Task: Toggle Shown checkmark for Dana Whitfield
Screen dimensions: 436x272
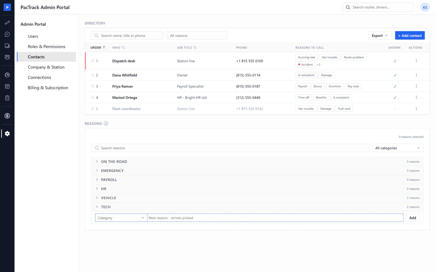Action: click(395, 75)
